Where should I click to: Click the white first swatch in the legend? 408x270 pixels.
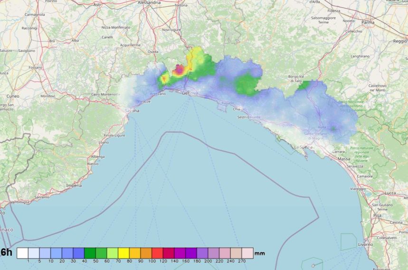(x=22, y=253)
